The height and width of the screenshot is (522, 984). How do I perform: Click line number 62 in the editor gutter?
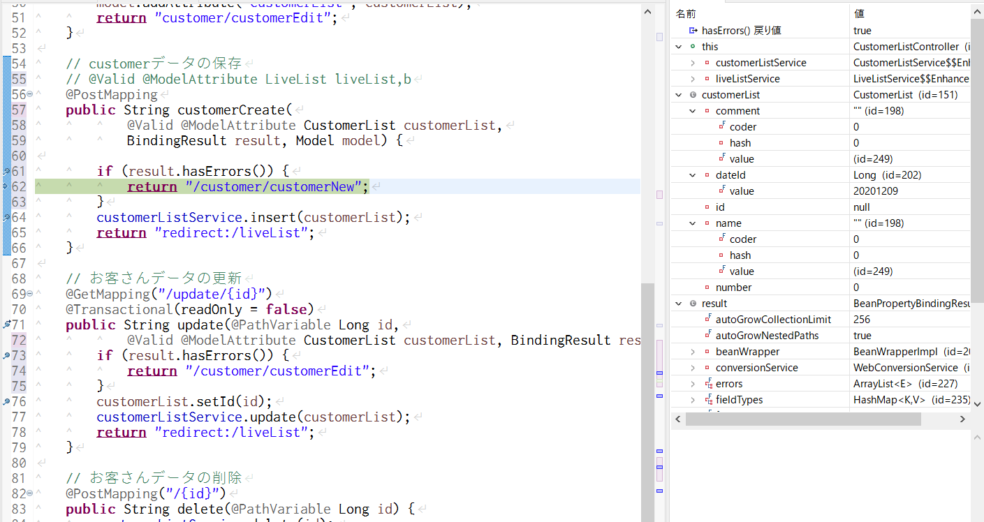(x=19, y=187)
